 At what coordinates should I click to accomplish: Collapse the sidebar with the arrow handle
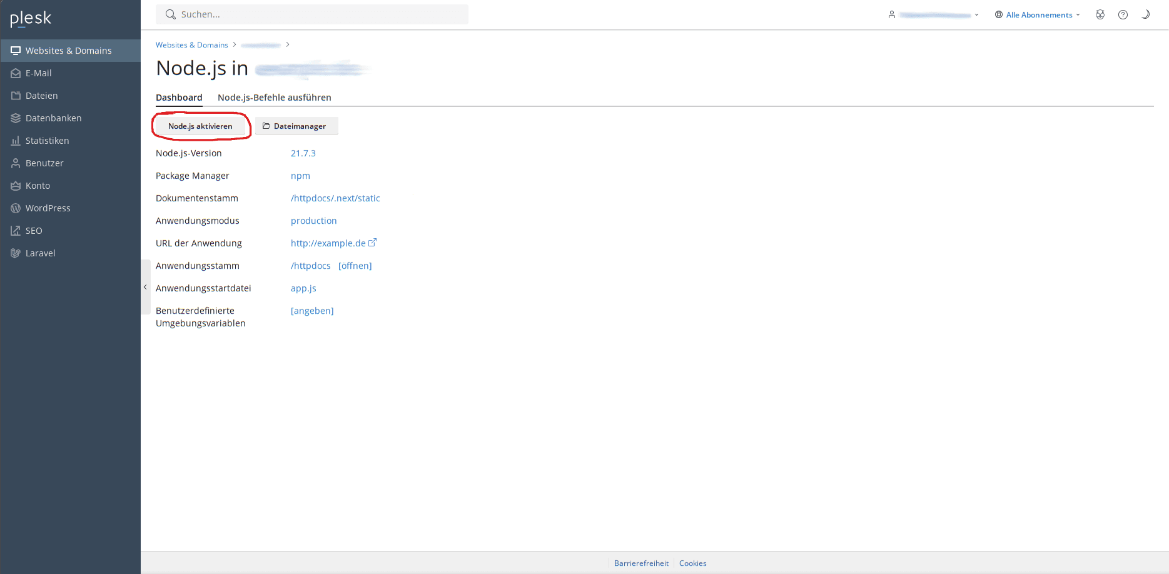(145, 287)
